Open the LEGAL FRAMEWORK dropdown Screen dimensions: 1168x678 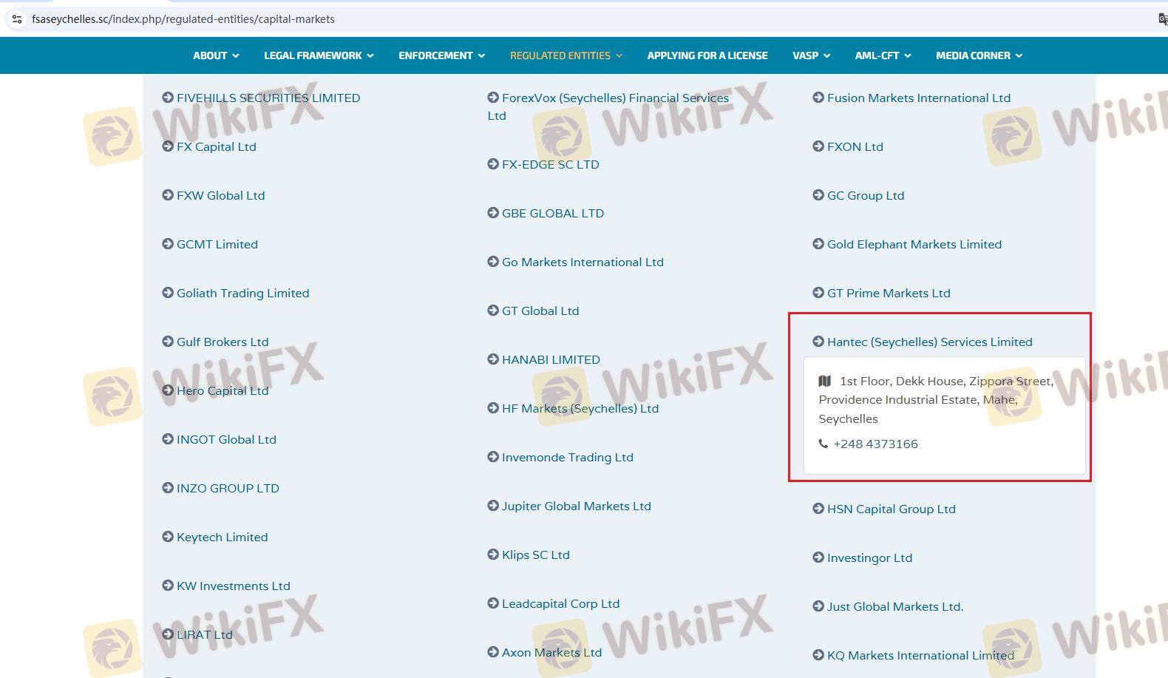coord(319,55)
